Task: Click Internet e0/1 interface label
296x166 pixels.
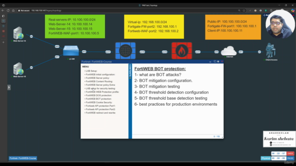Action: point(240,52)
